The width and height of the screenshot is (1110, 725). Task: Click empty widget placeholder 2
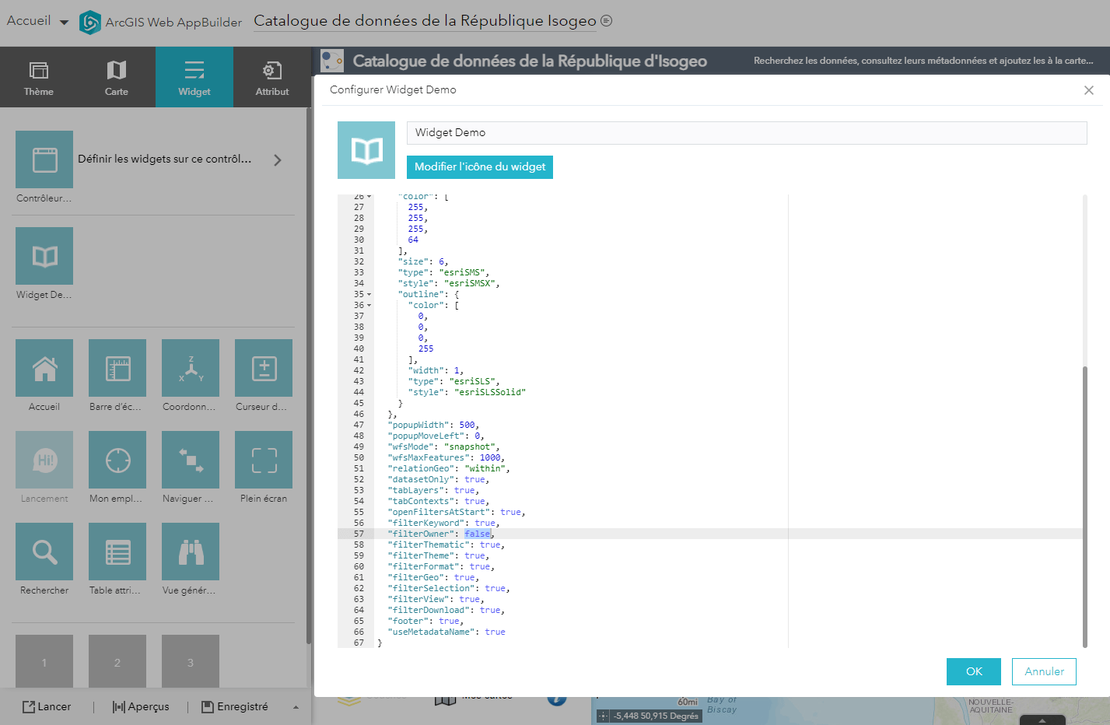click(117, 662)
